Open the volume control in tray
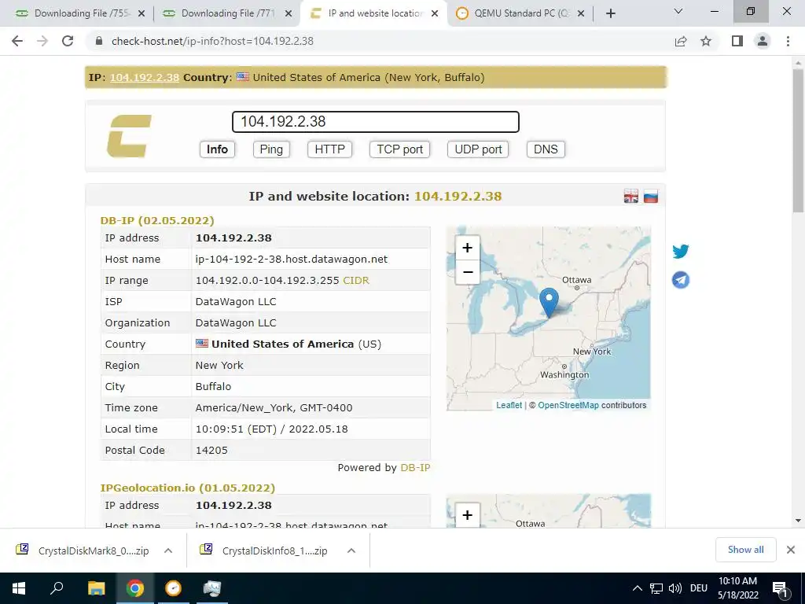Image resolution: width=805 pixels, height=604 pixels. pyautogui.click(x=675, y=588)
